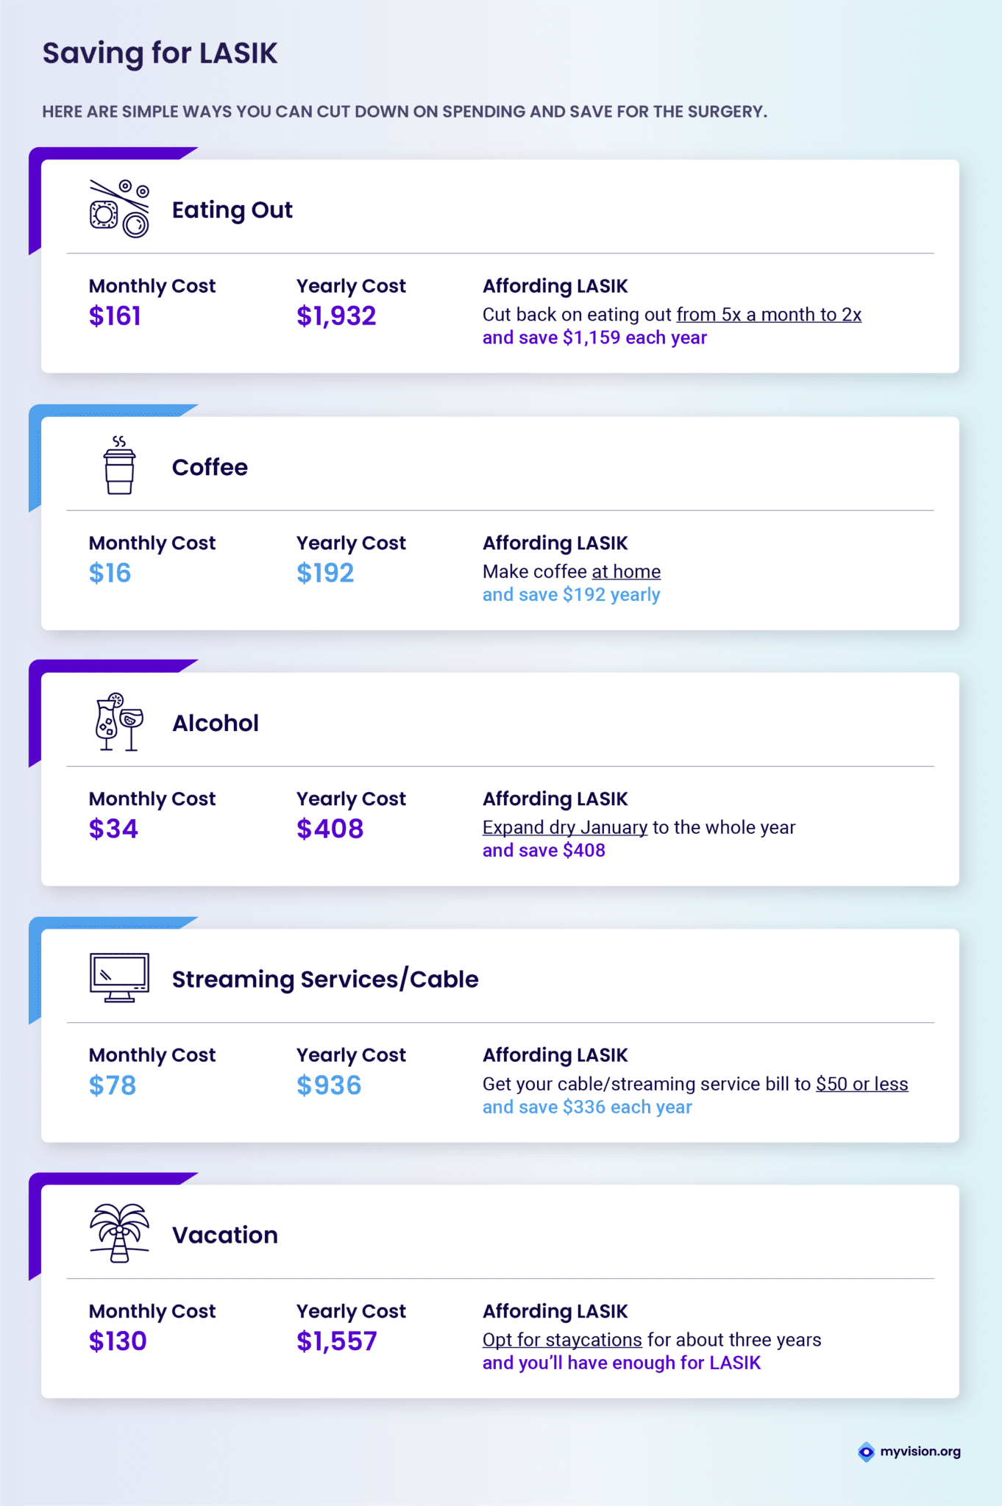Image resolution: width=1002 pixels, height=1506 pixels.
Task: Click the cocktail glasses Alcohol icon
Action: click(119, 721)
